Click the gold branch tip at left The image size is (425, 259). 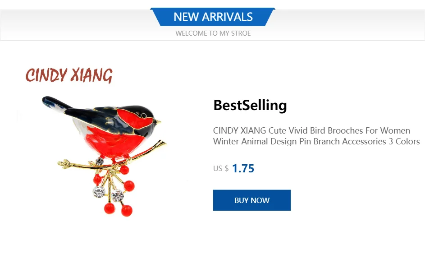point(64,164)
